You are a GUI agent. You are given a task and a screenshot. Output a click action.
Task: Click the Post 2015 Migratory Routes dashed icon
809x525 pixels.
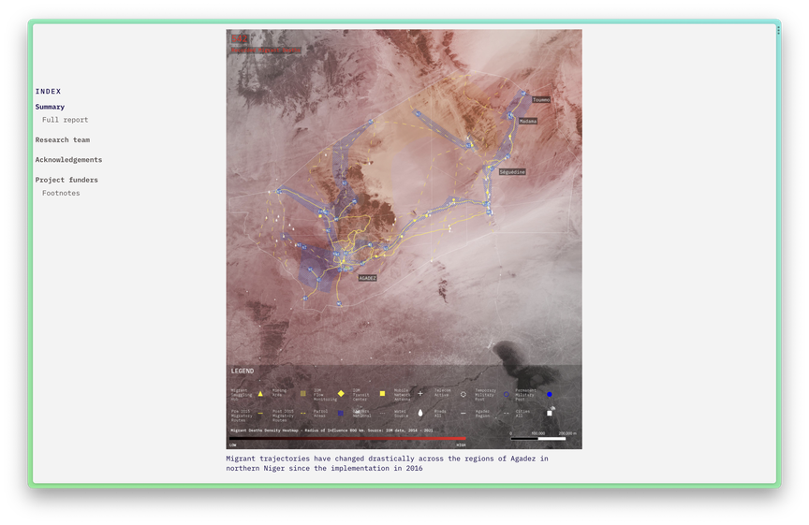[x=302, y=414]
